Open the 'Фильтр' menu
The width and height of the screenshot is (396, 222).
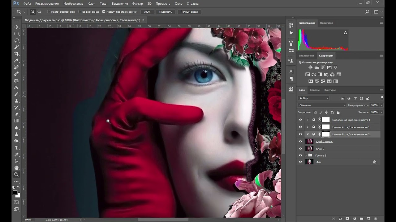[137, 3]
